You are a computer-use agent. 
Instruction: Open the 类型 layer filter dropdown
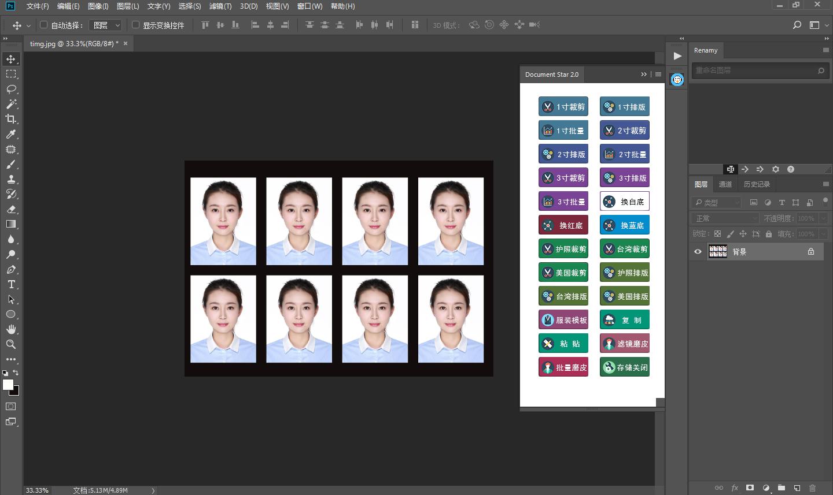(x=716, y=202)
